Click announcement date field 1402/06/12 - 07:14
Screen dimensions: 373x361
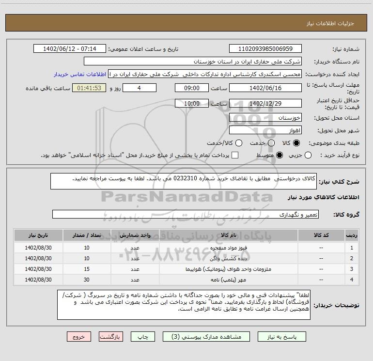(x=70, y=48)
